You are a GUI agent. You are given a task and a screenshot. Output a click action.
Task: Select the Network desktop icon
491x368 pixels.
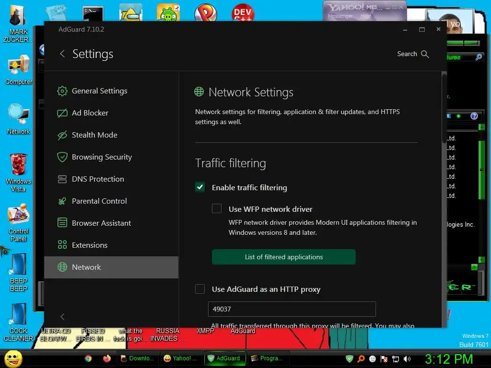[19, 119]
